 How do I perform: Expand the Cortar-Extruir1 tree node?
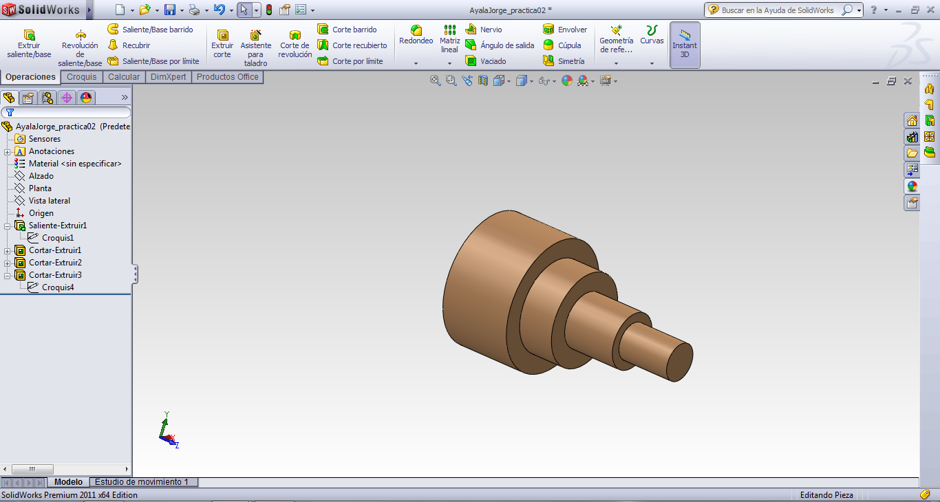click(6, 250)
